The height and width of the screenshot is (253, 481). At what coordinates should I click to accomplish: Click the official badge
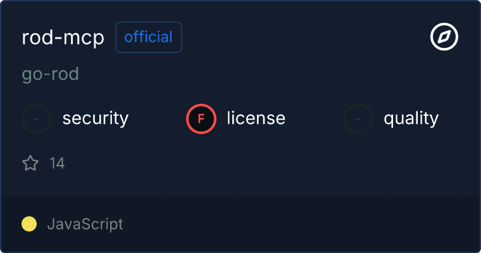[149, 37]
